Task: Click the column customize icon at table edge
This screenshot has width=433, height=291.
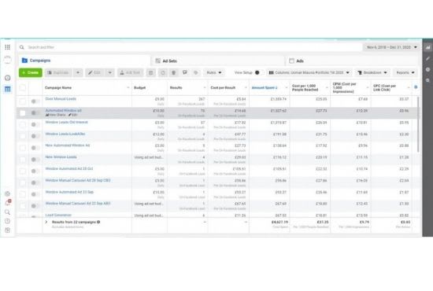Action: point(416,87)
